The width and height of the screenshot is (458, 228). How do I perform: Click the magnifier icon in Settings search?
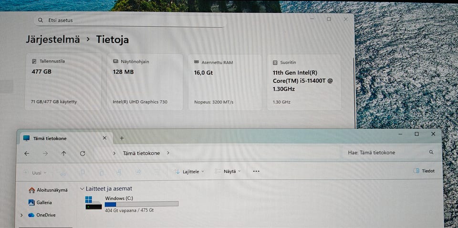(41, 21)
